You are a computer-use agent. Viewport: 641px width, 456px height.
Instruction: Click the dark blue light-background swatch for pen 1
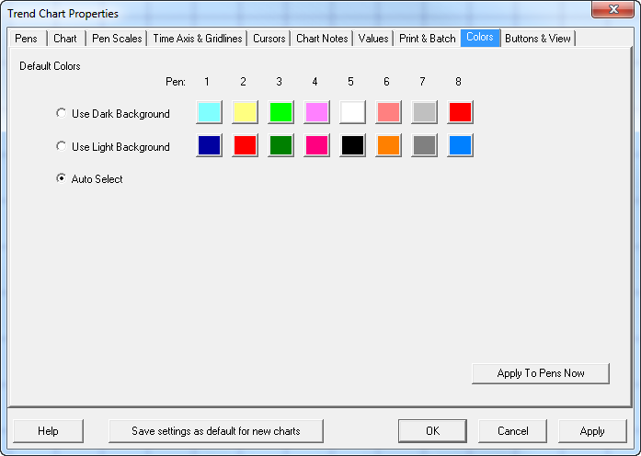coord(210,146)
